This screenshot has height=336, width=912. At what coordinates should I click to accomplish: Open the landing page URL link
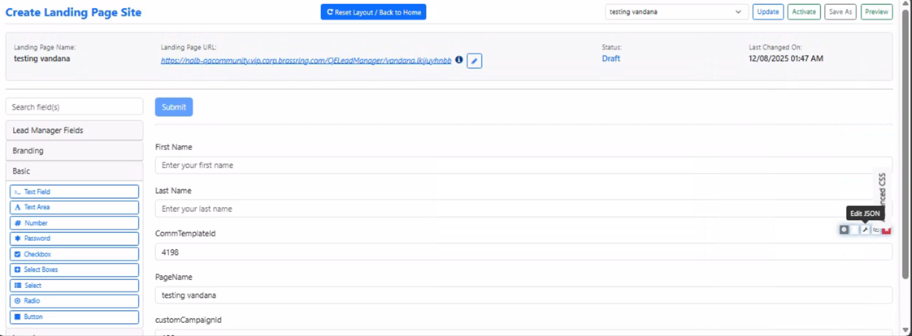[x=306, y=60]
